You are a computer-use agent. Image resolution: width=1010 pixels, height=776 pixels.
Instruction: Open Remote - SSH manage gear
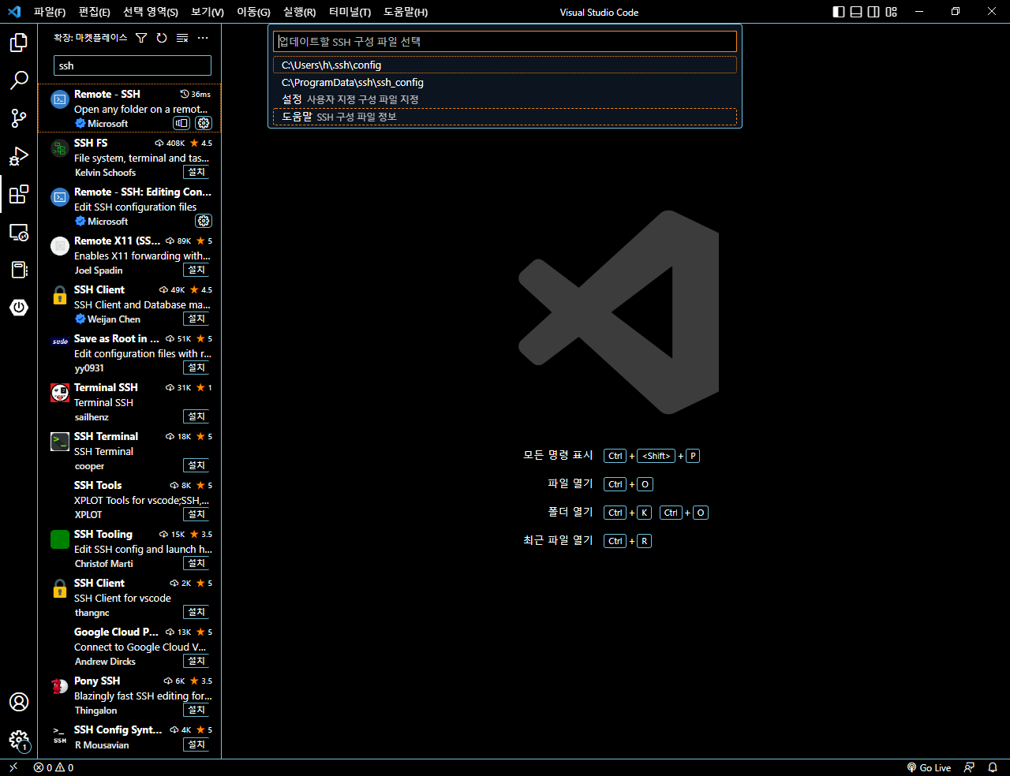click(204, 123)
